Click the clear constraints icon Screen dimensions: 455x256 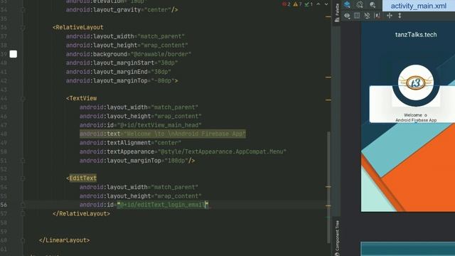coord(367,16)
